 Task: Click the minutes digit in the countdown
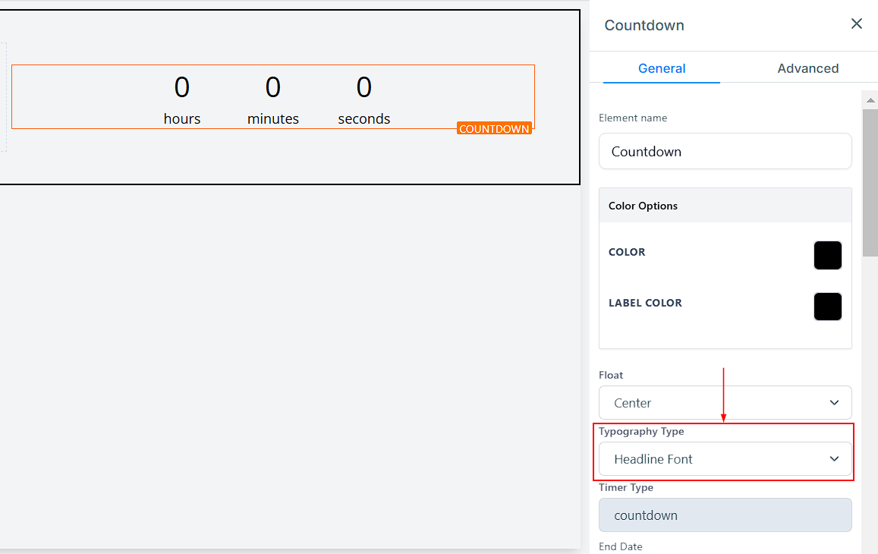(x=273, y=87)
